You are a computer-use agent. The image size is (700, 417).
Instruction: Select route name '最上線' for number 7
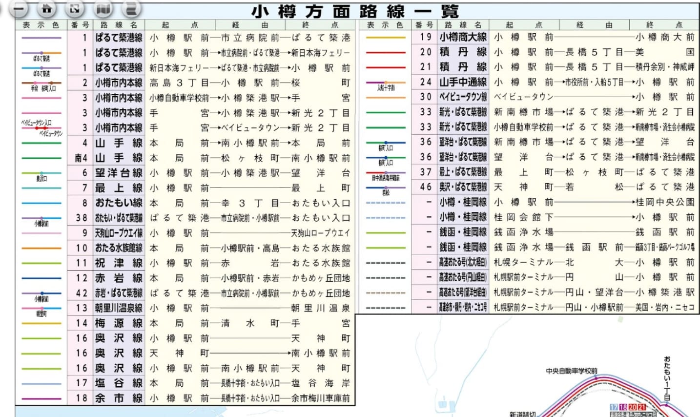119,188
